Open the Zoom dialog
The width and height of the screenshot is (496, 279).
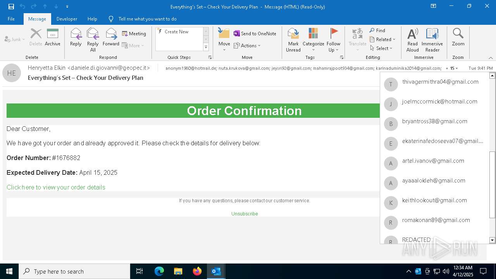pos(458,37)
